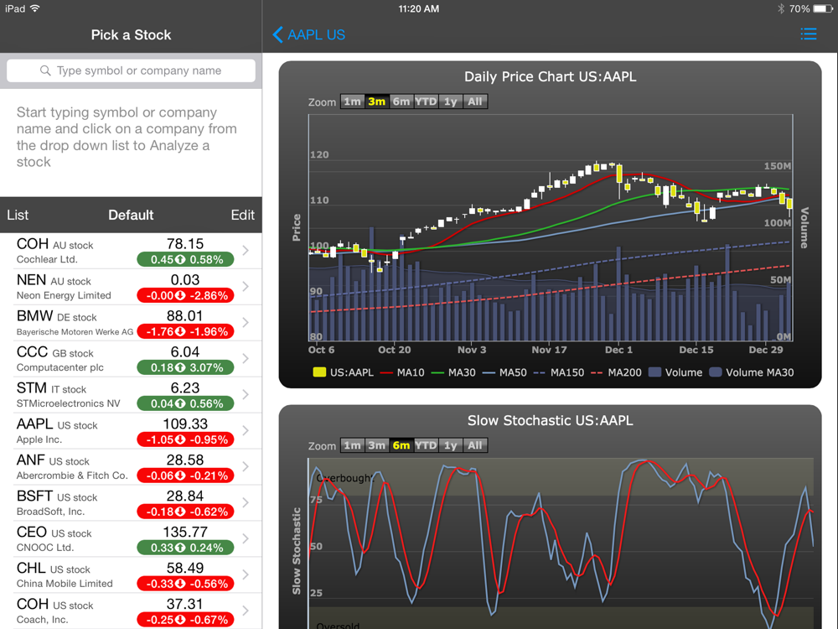
Task: Toggle MA10 line in chart legend
Action: click(402, 372)
